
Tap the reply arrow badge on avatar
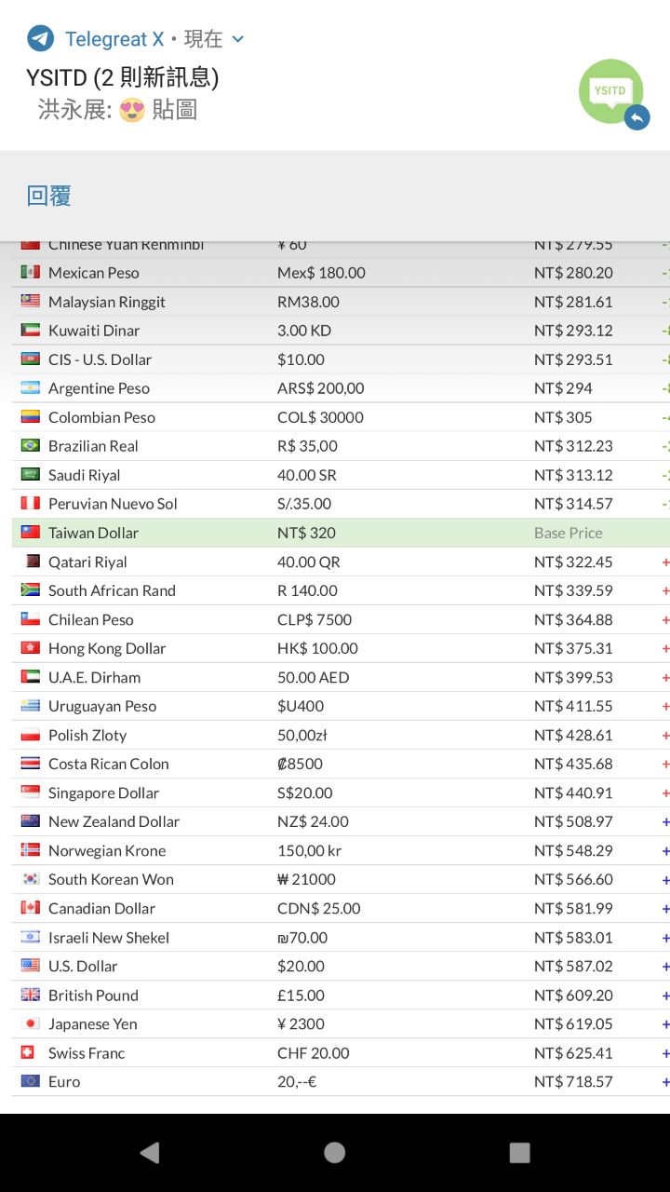[636, 117]
